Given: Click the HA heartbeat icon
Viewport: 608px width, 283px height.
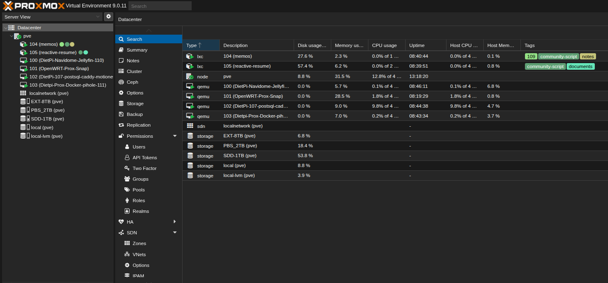Looking at the screenshot, I should click(121, 222).
